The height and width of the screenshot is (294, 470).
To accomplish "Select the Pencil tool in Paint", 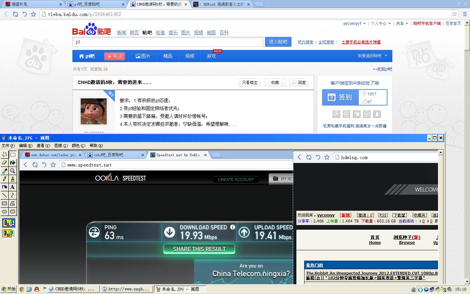I will point(5,179).
